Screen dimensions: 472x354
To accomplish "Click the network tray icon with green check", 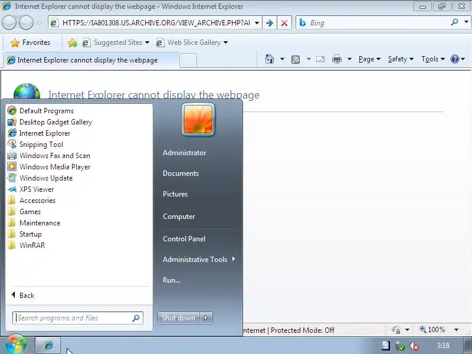I will pyautogui.click(x=400, y=346).
